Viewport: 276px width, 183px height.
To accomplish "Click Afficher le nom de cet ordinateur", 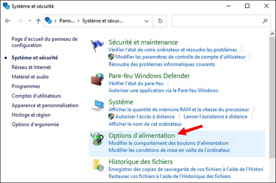I will [145, 124].
